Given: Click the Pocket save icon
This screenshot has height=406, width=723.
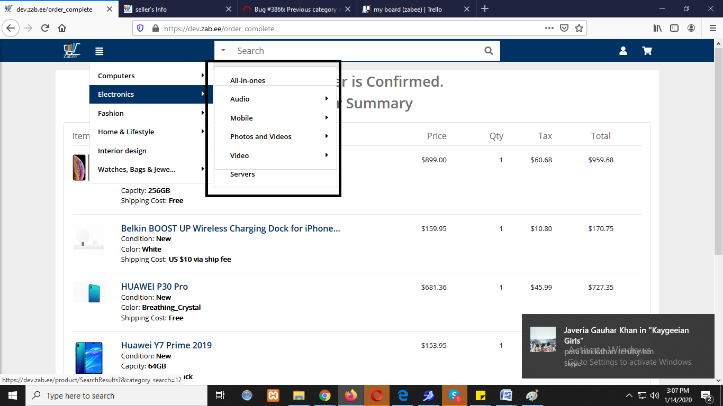Looking at the screenshot, I should click(564, 28).
